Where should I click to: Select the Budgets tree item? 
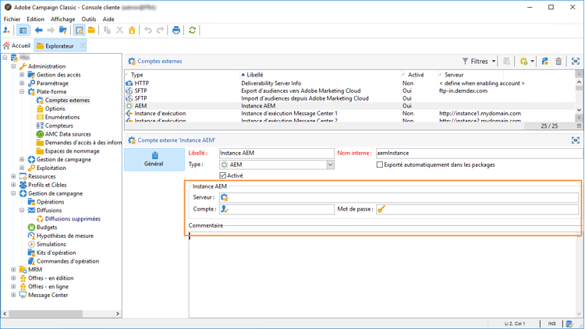click(x=47, y=227)
